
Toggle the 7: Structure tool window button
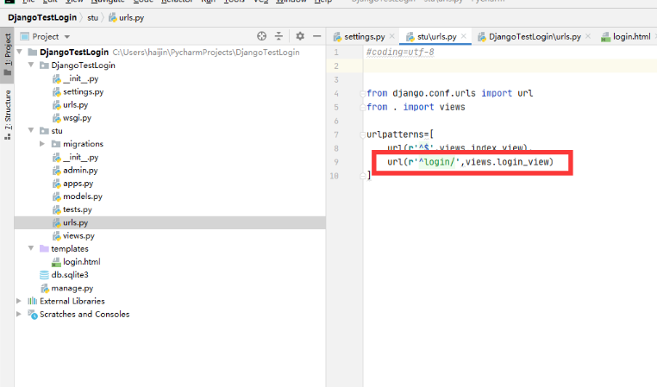click(8, 113)
